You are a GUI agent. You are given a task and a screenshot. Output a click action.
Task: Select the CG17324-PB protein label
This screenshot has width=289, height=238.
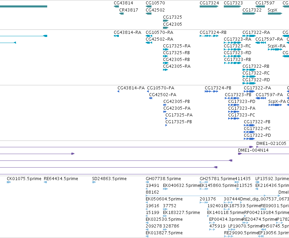coord(218,88)
